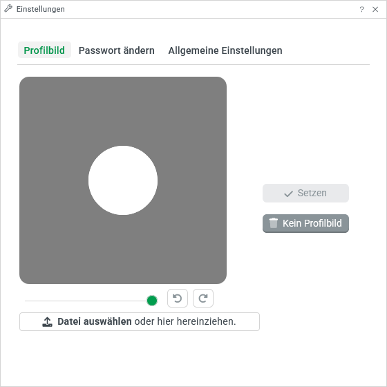Screen dimensions: 387x387
Task: Click the green zoom slider handle
Action: pyautogui.click(x=152, y=301)
